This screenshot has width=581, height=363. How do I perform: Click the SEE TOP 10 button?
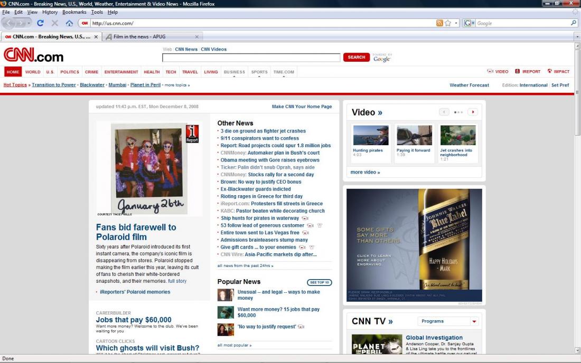tap(320, 282)
